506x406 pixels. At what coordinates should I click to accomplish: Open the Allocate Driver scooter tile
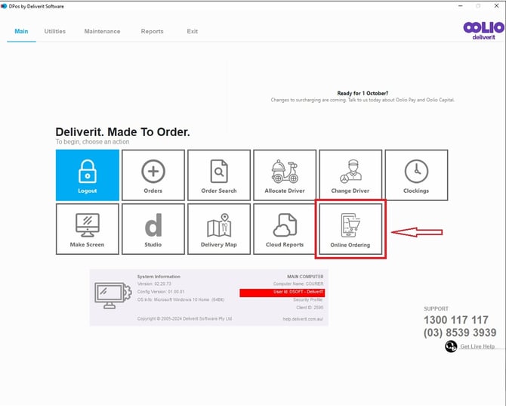[x=285, y=175]
